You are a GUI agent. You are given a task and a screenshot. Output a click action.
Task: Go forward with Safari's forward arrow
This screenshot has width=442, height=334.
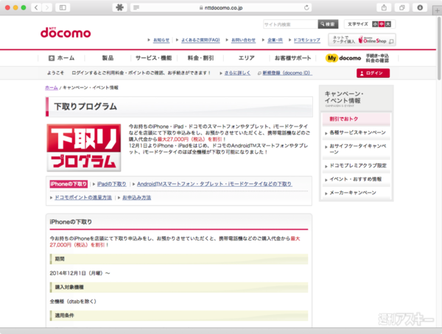(47, 7)
